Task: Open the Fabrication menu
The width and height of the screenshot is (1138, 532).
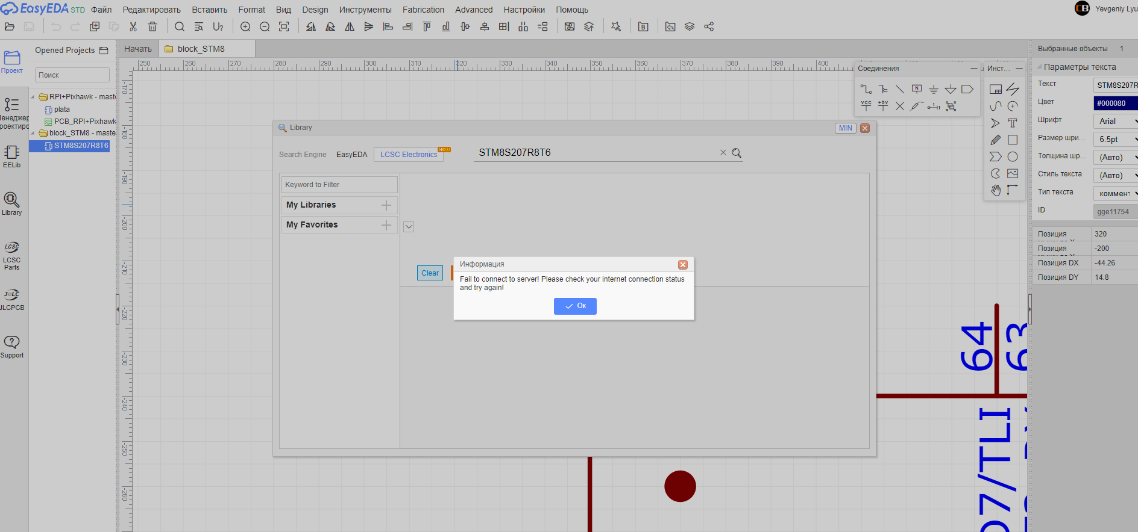Action: [423, 10]
